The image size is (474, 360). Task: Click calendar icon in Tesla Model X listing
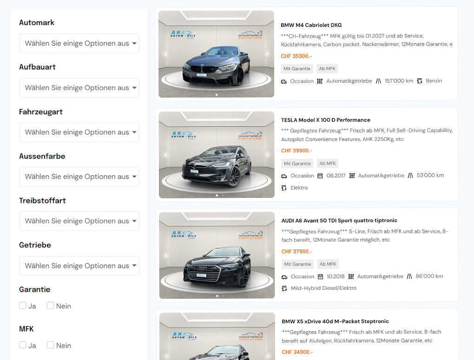[320, 176]
